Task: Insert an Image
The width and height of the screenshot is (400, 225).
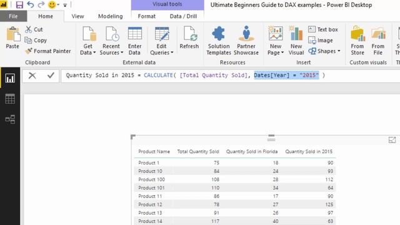Action: tap(321, 40)
